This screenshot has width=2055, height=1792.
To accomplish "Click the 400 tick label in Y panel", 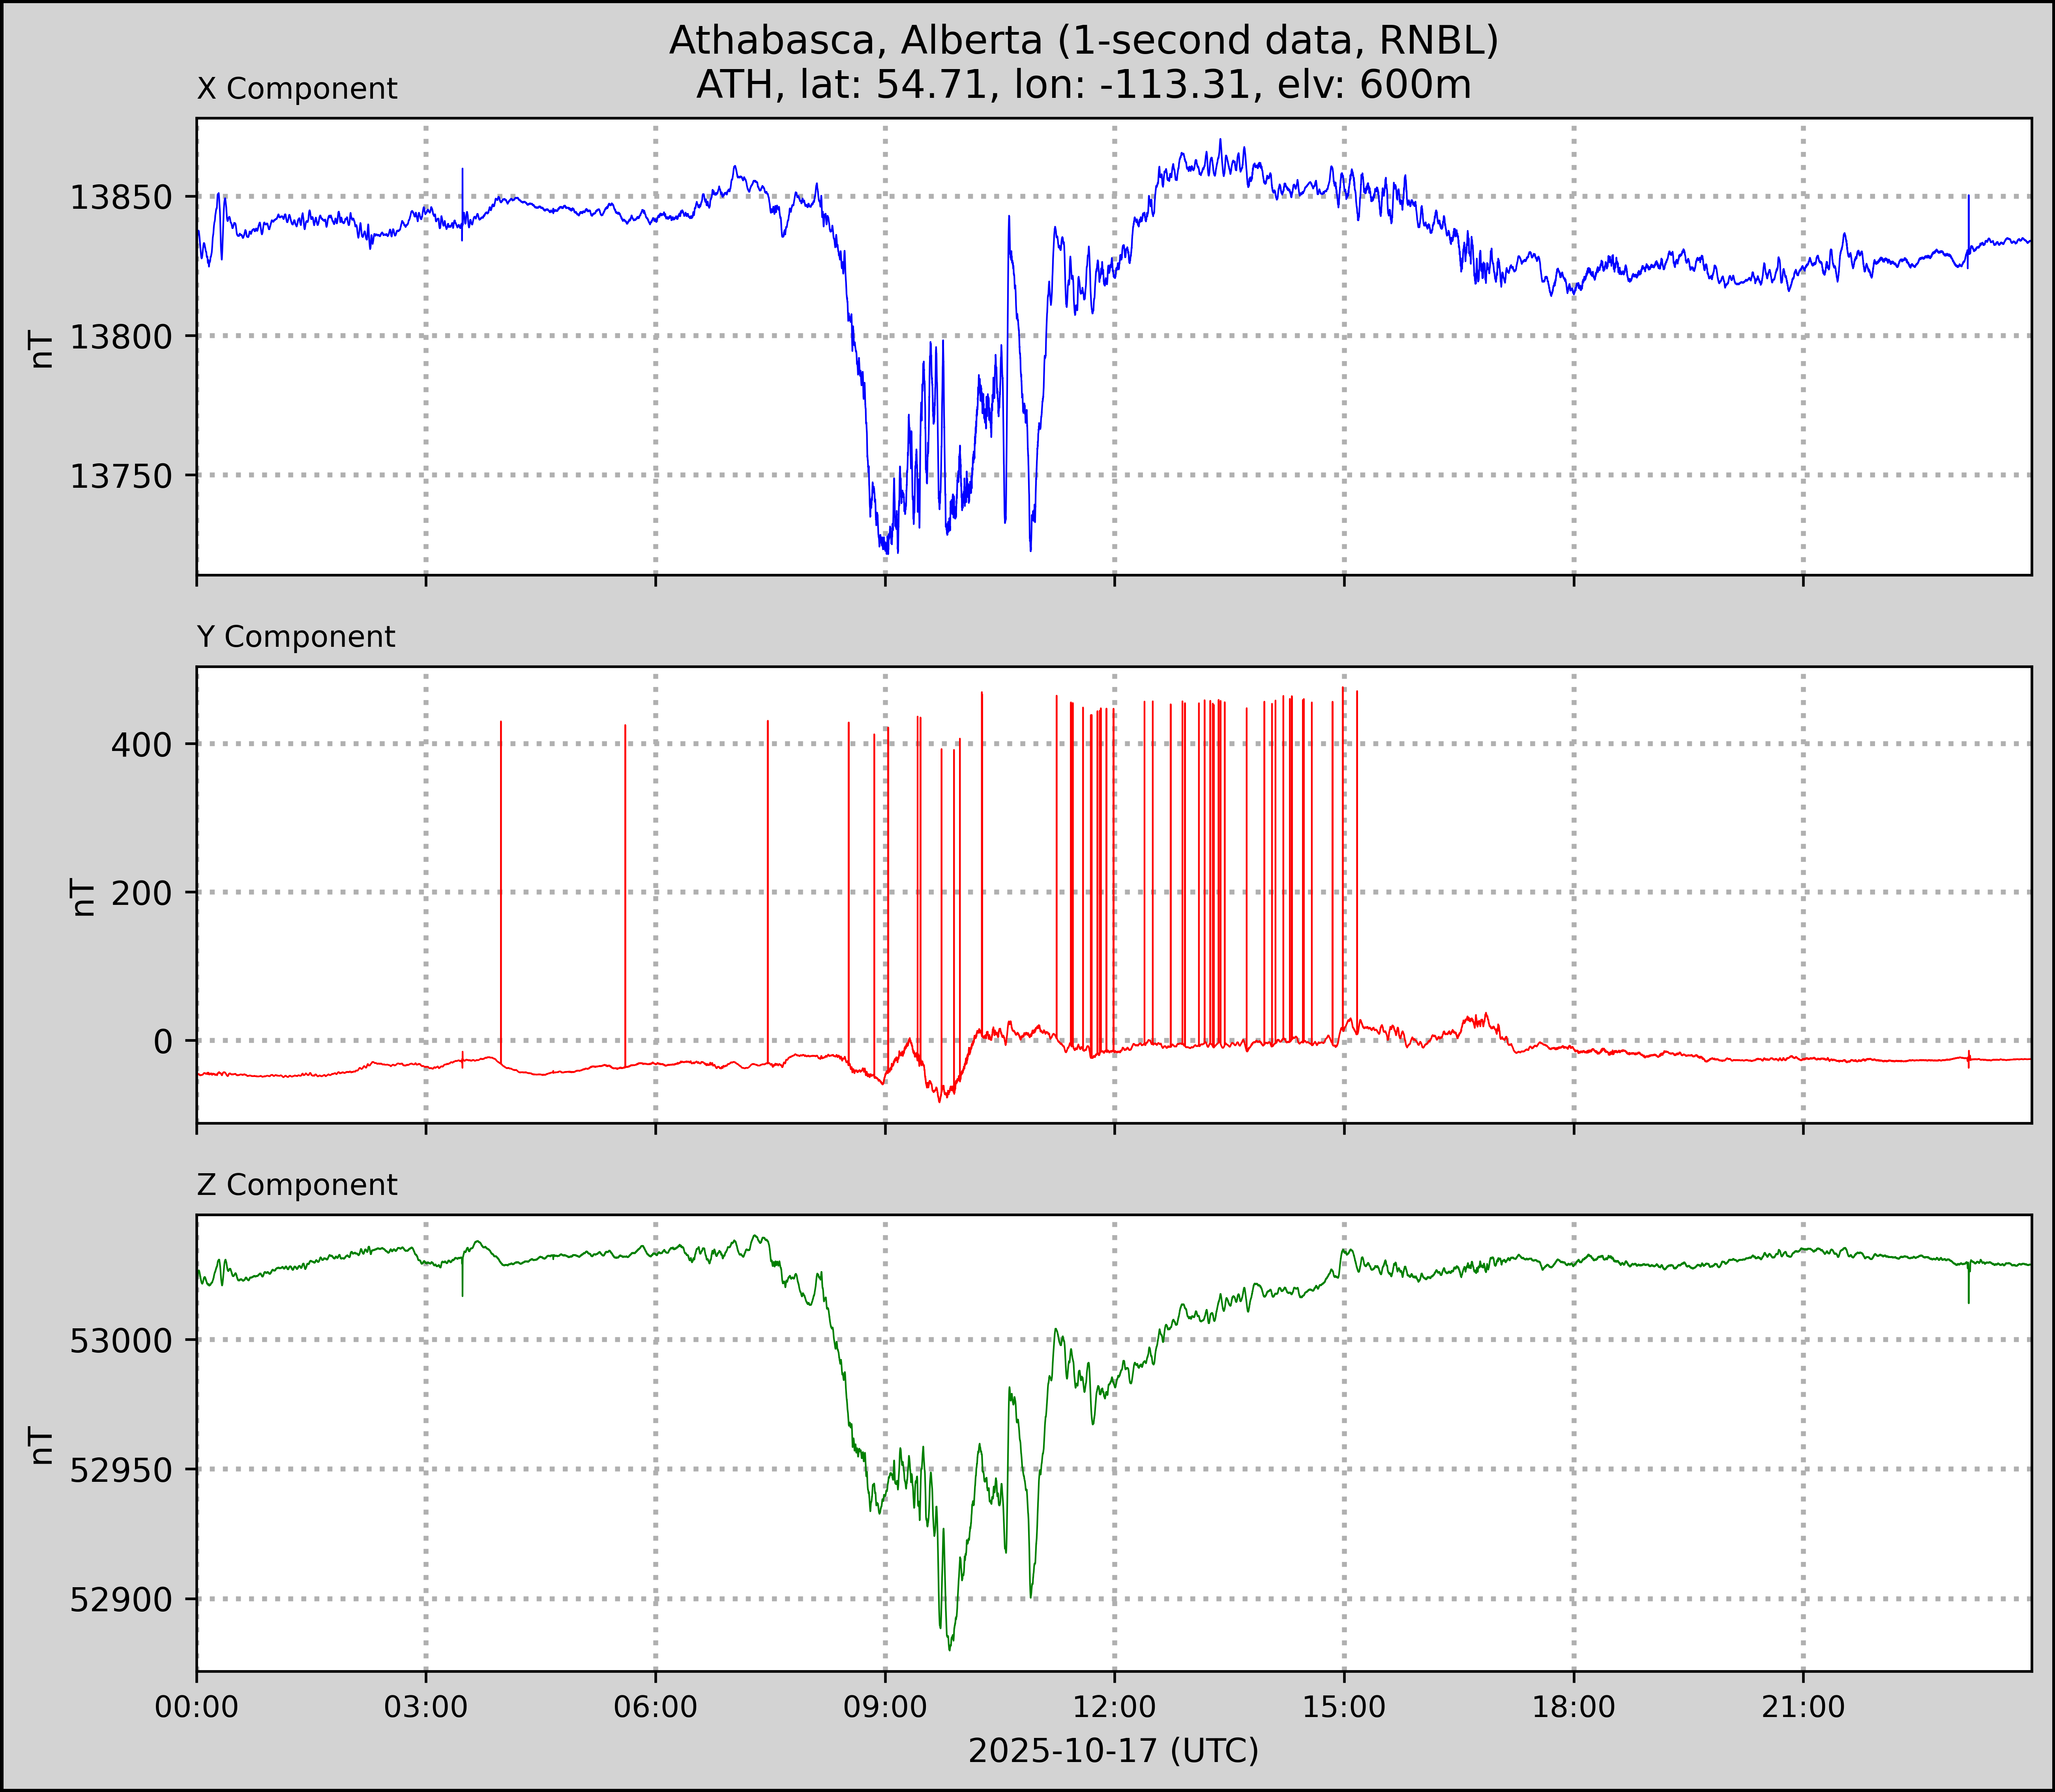I will click(x=141, y=745).
